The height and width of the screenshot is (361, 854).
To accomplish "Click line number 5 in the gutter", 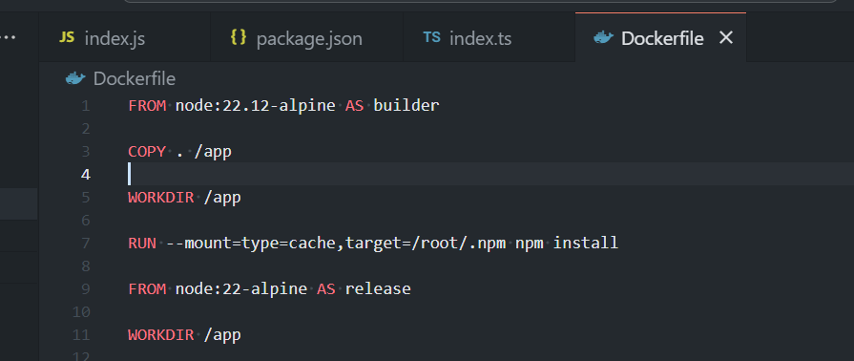I will point(86,198).
